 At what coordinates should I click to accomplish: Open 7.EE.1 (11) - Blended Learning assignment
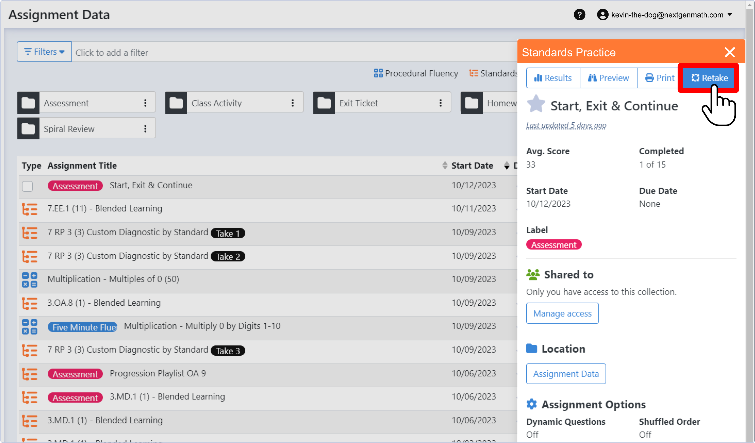point(105,208)
